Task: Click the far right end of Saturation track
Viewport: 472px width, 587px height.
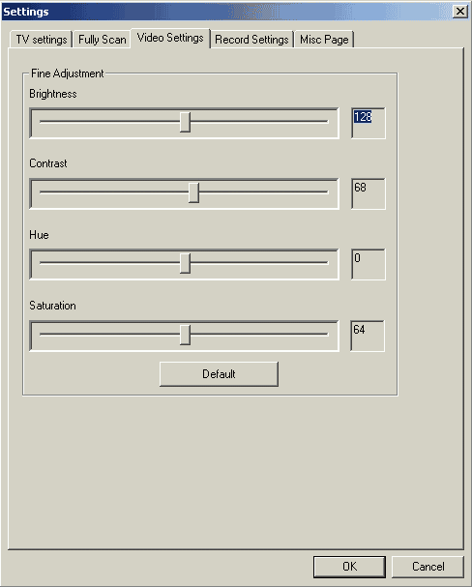Action: pos(326,334)
